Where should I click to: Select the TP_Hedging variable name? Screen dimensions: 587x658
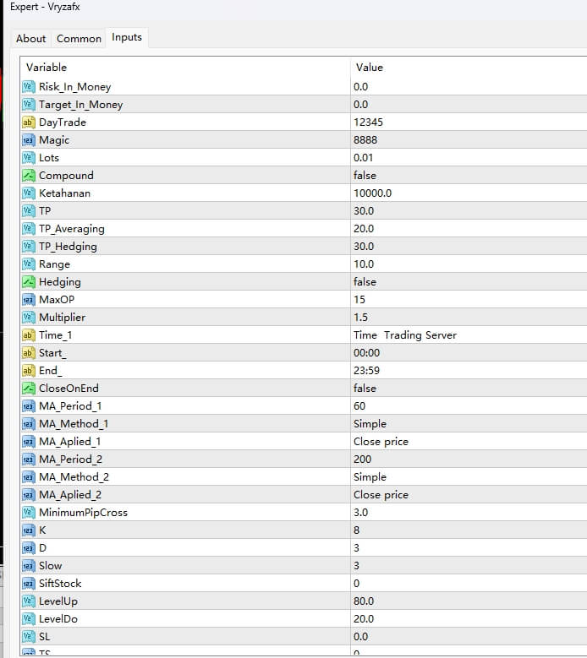tap(68, 247)
